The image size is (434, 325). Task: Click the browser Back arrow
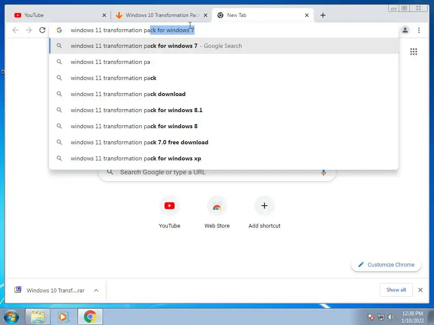[15, 30]
